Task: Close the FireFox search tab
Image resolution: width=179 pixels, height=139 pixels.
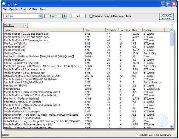Action: pos(25,25)
